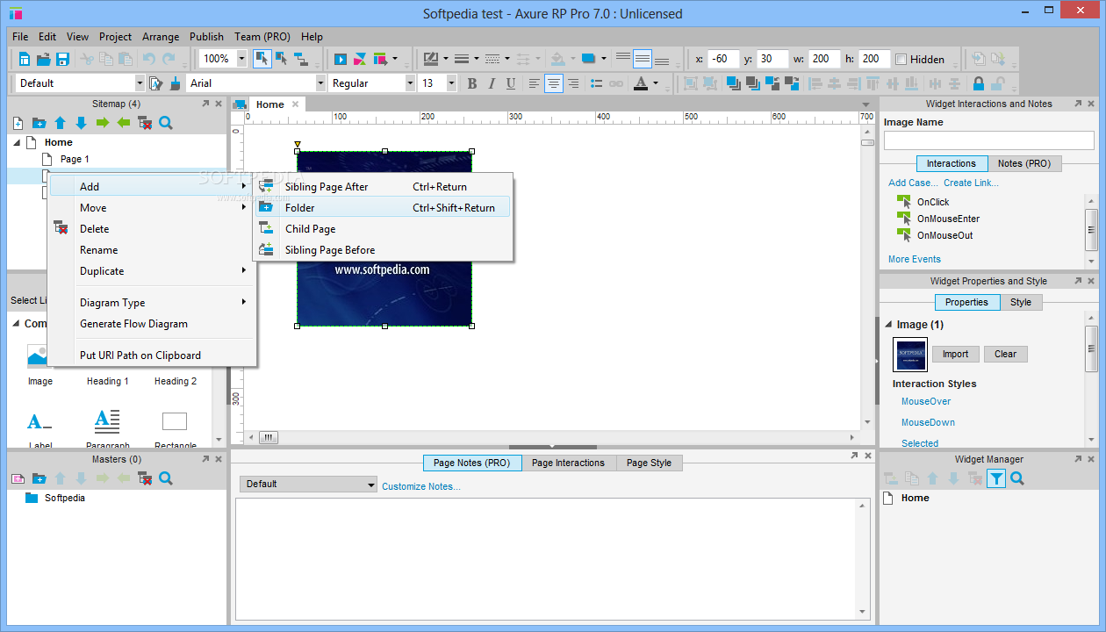
Task: Click the Import image button
Action: 955,355
